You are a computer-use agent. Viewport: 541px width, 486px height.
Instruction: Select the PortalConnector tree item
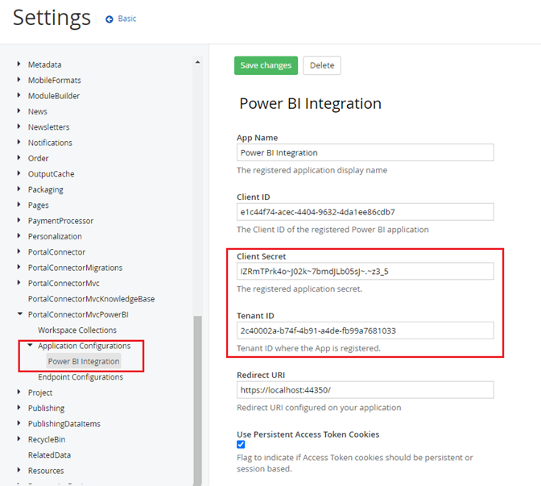point(56,251)
